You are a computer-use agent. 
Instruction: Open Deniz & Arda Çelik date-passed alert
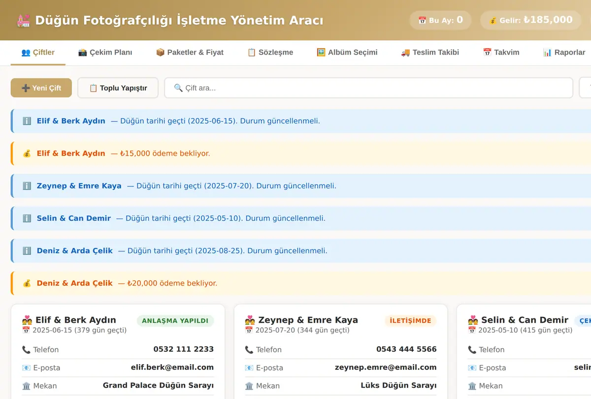[301, 251]
